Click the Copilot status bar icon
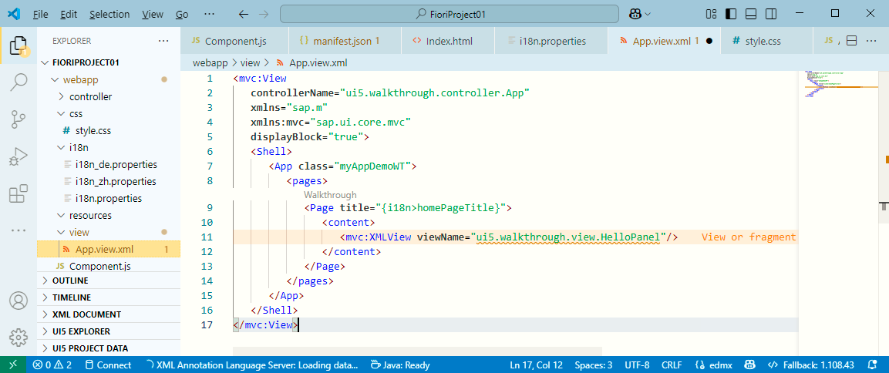This screenshot has height=373, width=889. 749,365
